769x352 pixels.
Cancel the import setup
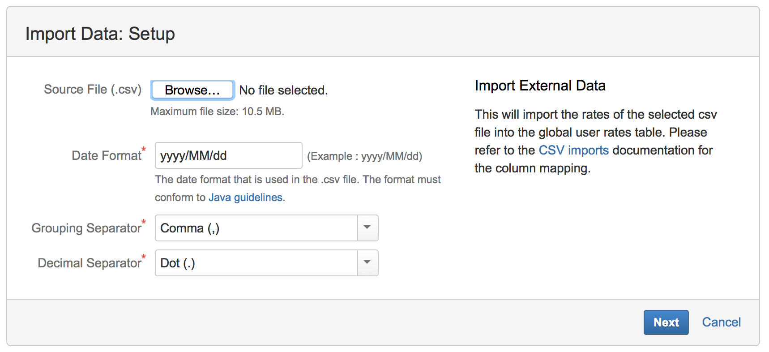(721, 322)
